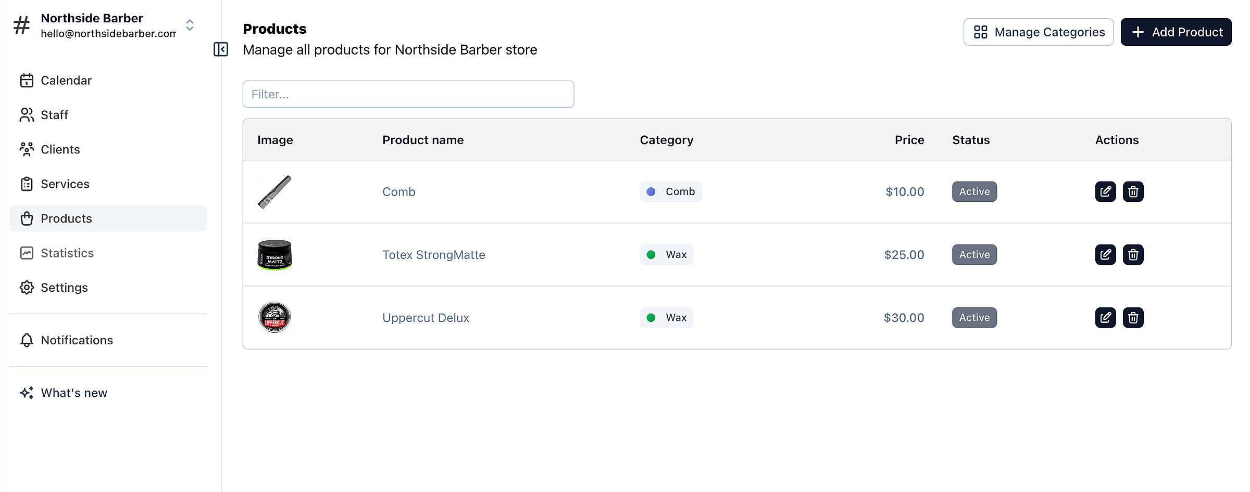Click the Comb category badge
Viewport: 1250px width, 492px height.
(x=671, y=192)
